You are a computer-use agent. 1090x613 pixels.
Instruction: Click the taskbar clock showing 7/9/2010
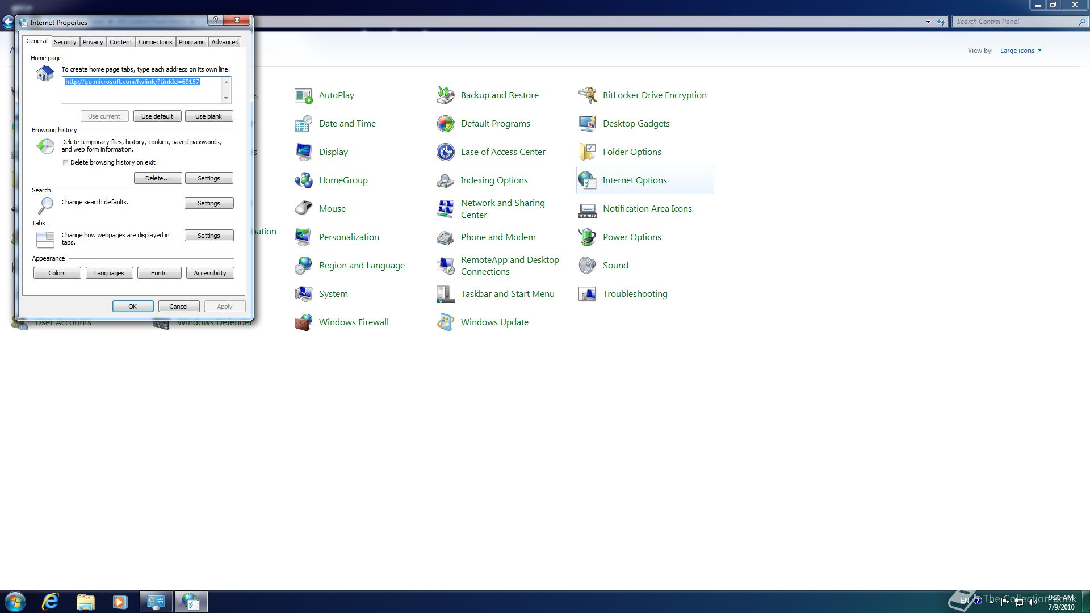point(1061,602)
